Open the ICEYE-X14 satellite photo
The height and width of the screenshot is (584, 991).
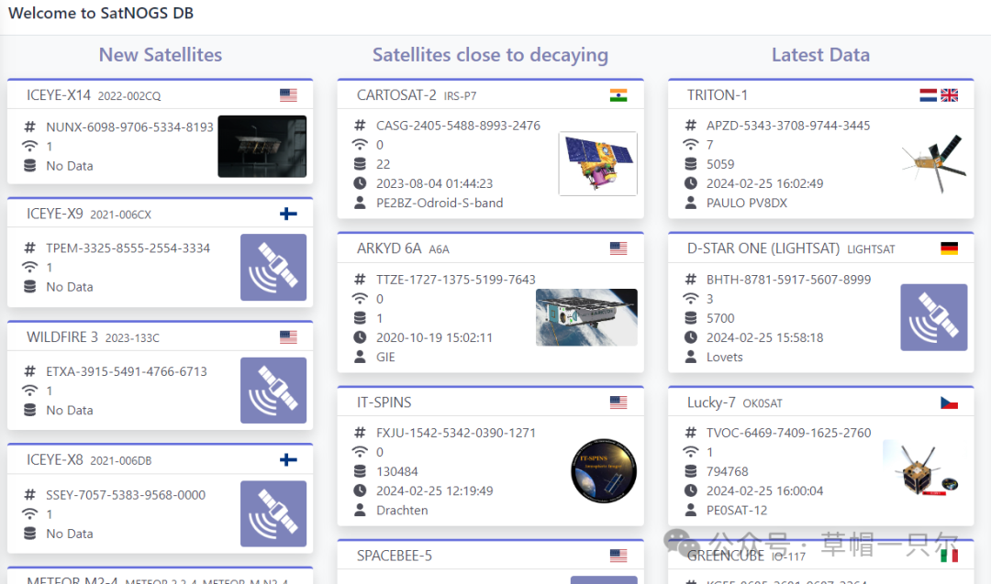[x=262, y=146]
